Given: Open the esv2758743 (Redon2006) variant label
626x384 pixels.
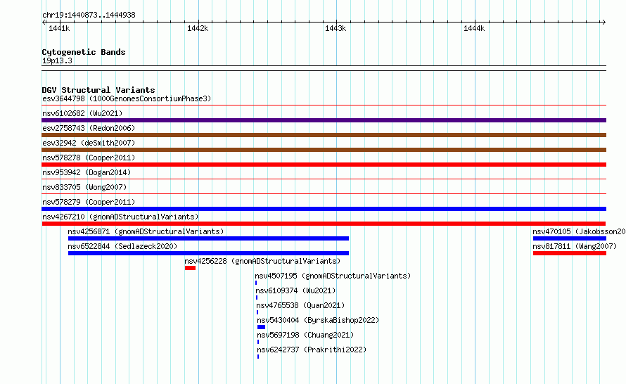Looking at the screenshot, I should [x=89, y=128].
